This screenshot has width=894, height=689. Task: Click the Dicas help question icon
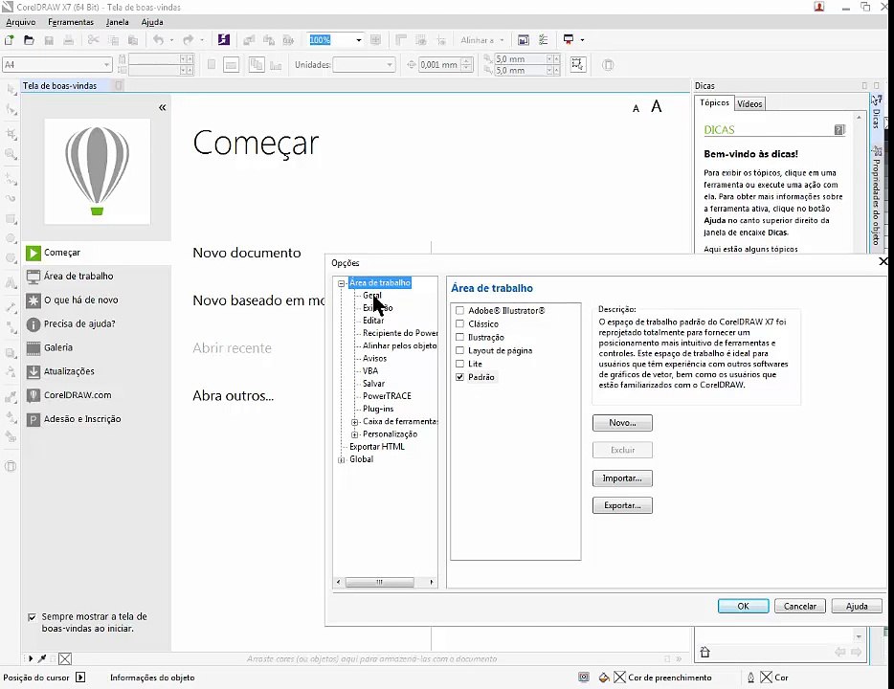coord(838,130)
